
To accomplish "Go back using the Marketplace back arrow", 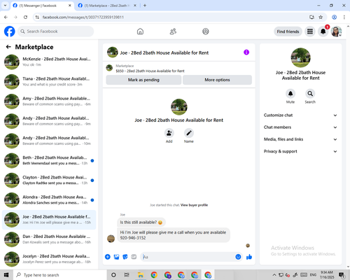I will 8,47.
